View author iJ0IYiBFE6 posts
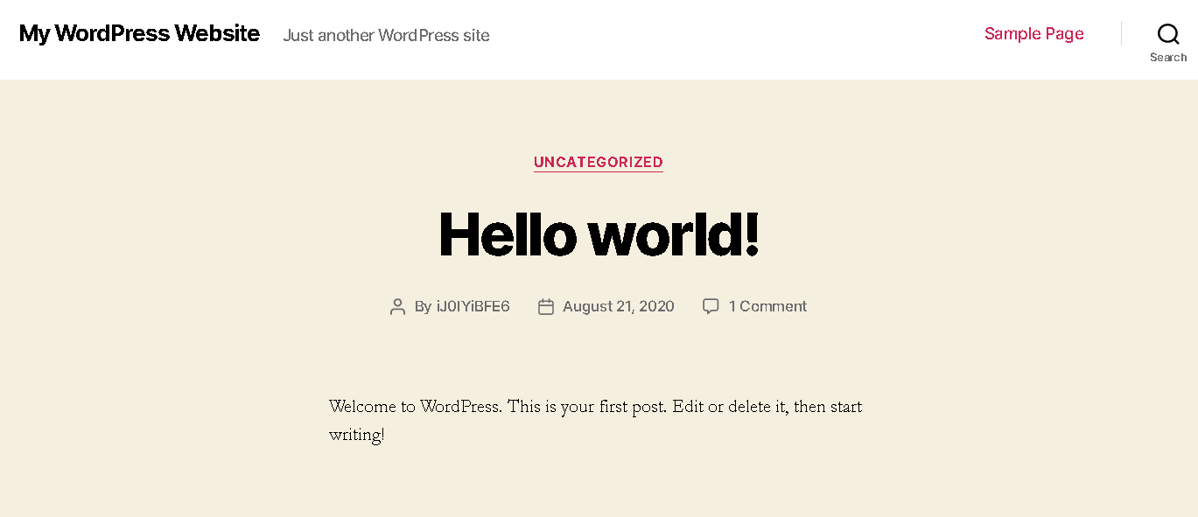 pos(473,306)
